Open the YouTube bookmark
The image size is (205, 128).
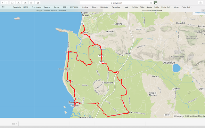tap(135, 7)
